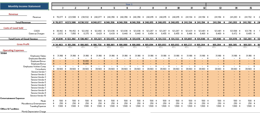
Task: Click the Service Vendor 7 label
Action: coord(39,87)
